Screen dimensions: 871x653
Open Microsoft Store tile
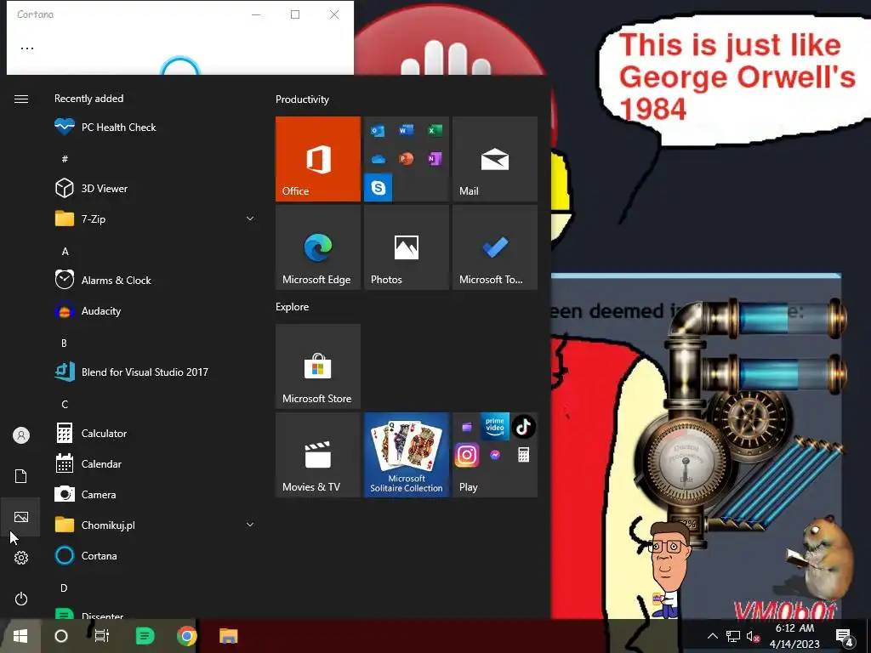coord(318,366)
